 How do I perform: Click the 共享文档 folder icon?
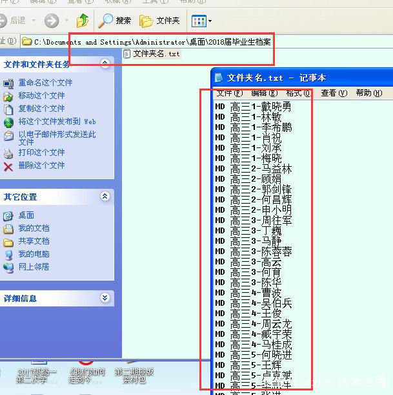[x=8, y=242]
